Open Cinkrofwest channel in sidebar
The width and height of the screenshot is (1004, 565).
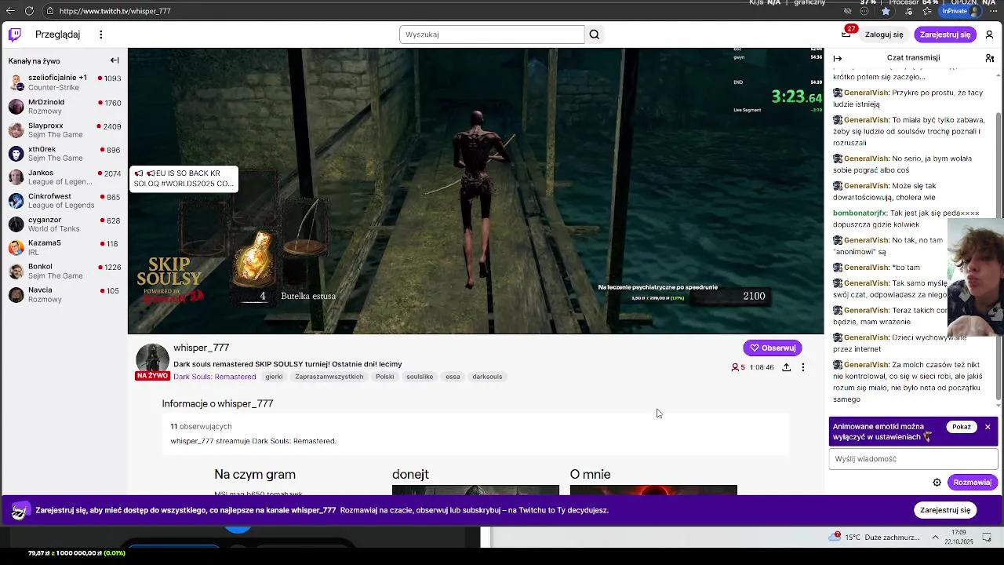[64, 200]
